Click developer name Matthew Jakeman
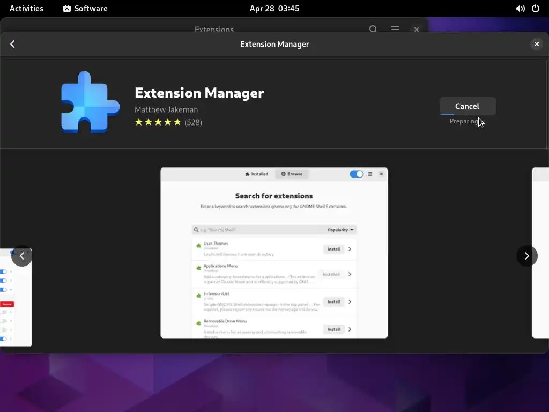549x412 pixels. pyautogui.click(x=166, y=109)
